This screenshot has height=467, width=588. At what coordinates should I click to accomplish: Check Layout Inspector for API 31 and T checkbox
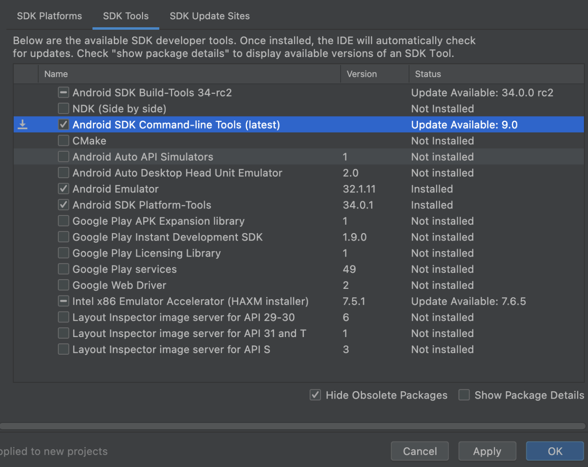click(63, 334)
